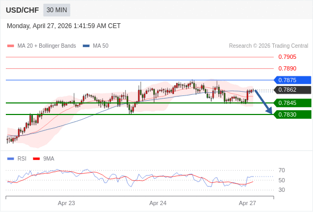The image size is (313, 212).
Task: Select the Apr 24 date marker
Action: coord(158,203)
